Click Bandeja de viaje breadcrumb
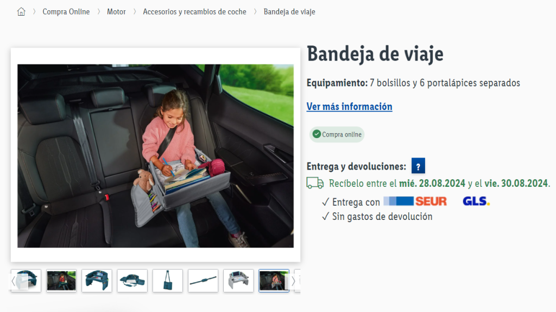 (289, 12)
